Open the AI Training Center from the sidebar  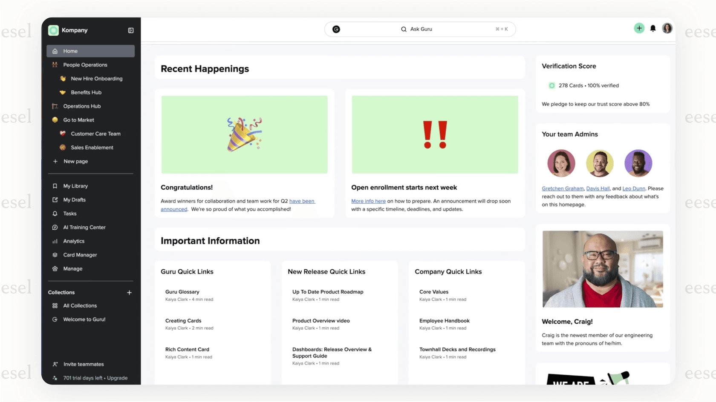click(84, 227)
